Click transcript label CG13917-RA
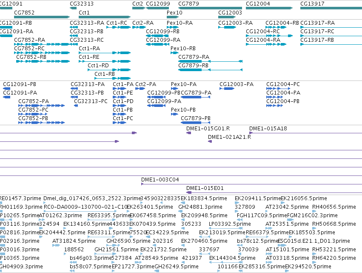The width and height of the screenshot is (362, 273). tap(318, 23)
